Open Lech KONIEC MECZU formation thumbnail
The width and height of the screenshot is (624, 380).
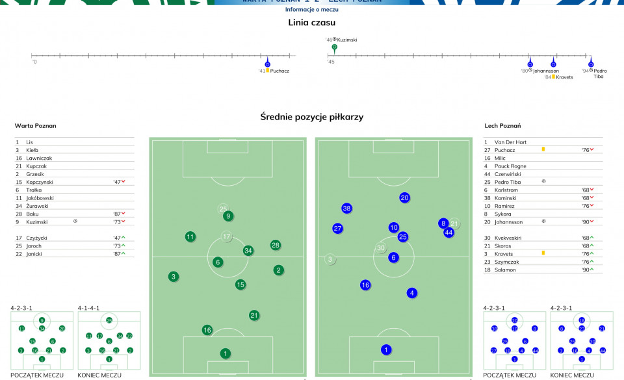582,340
